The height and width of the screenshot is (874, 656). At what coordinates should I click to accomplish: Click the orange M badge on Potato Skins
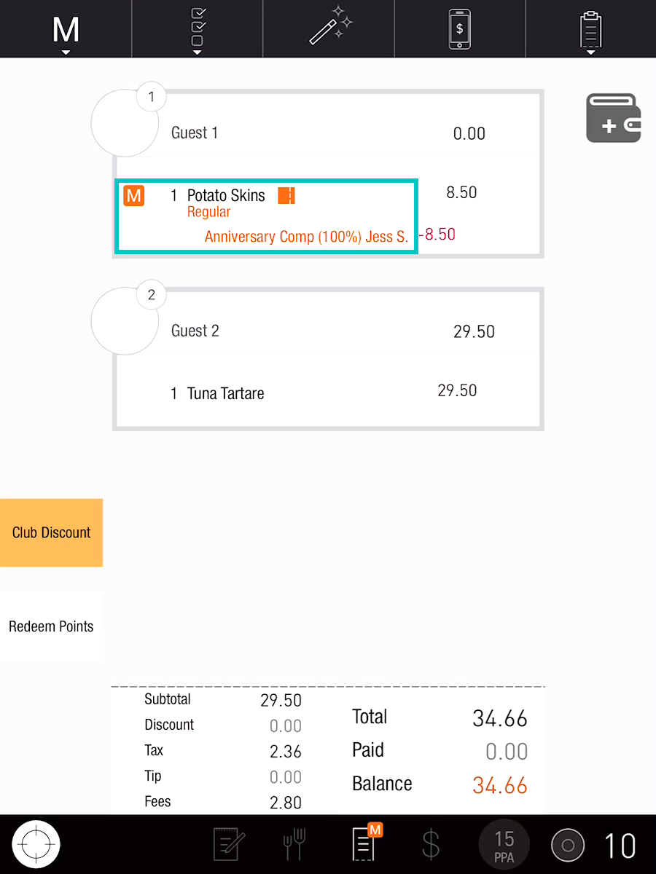134,195
